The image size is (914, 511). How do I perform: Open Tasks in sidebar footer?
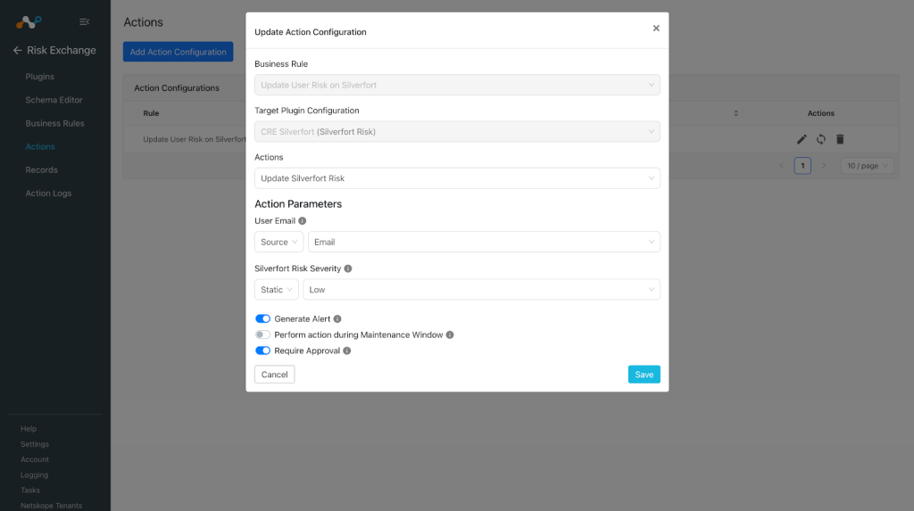pos(30,490)
